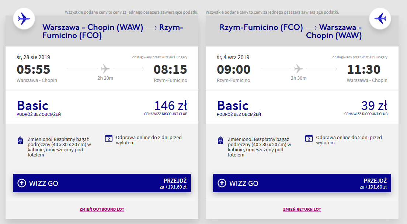Viewport: 407px width, 224px height.
Task: Open the ZMIEŃ RETURN LOT link
Action: (302, 209)
